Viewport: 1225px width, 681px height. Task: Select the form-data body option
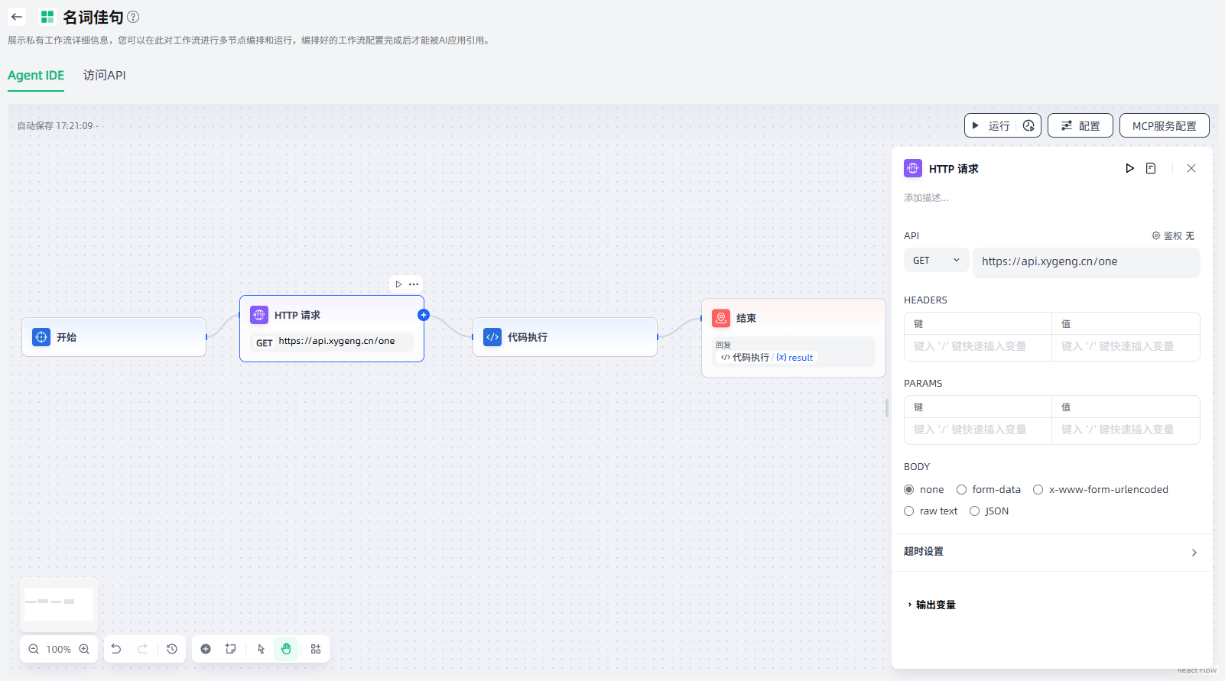[x=962, y=490]
